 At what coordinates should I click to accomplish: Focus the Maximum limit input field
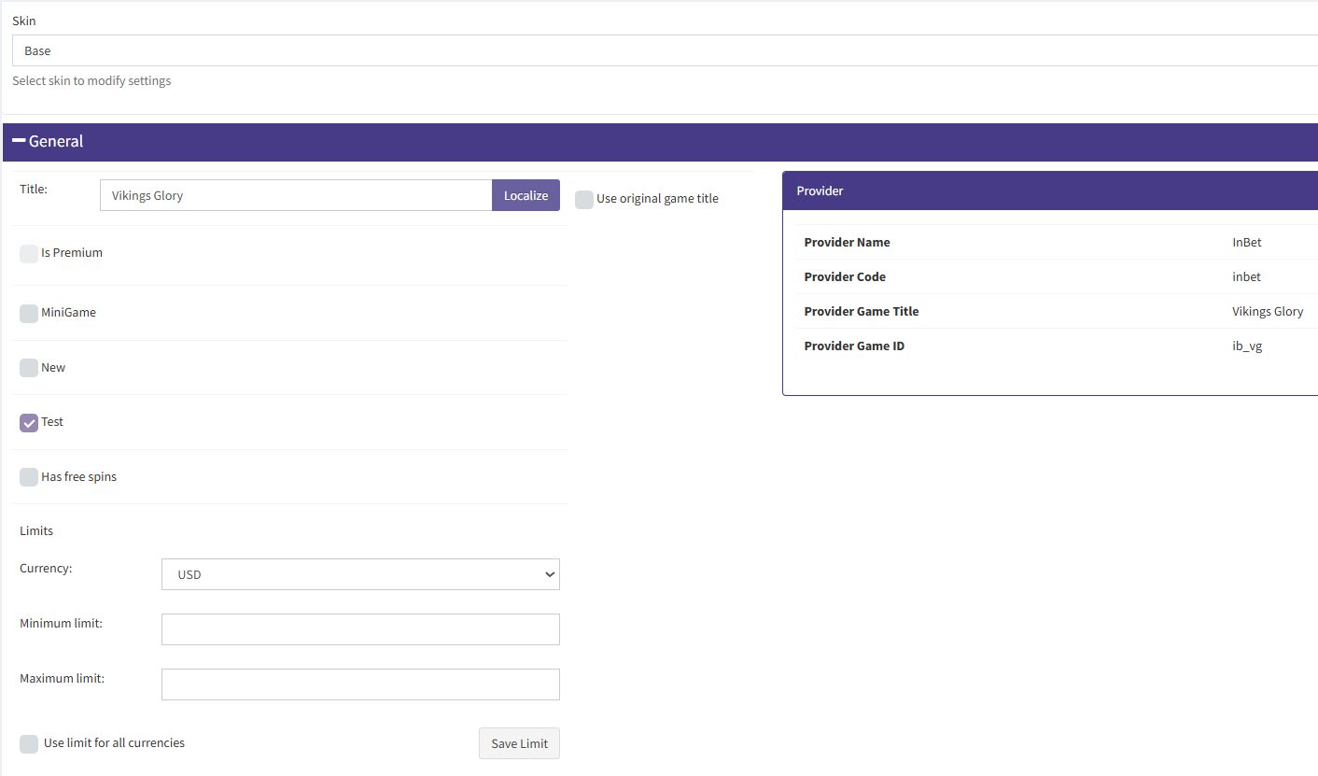point(360,684)
